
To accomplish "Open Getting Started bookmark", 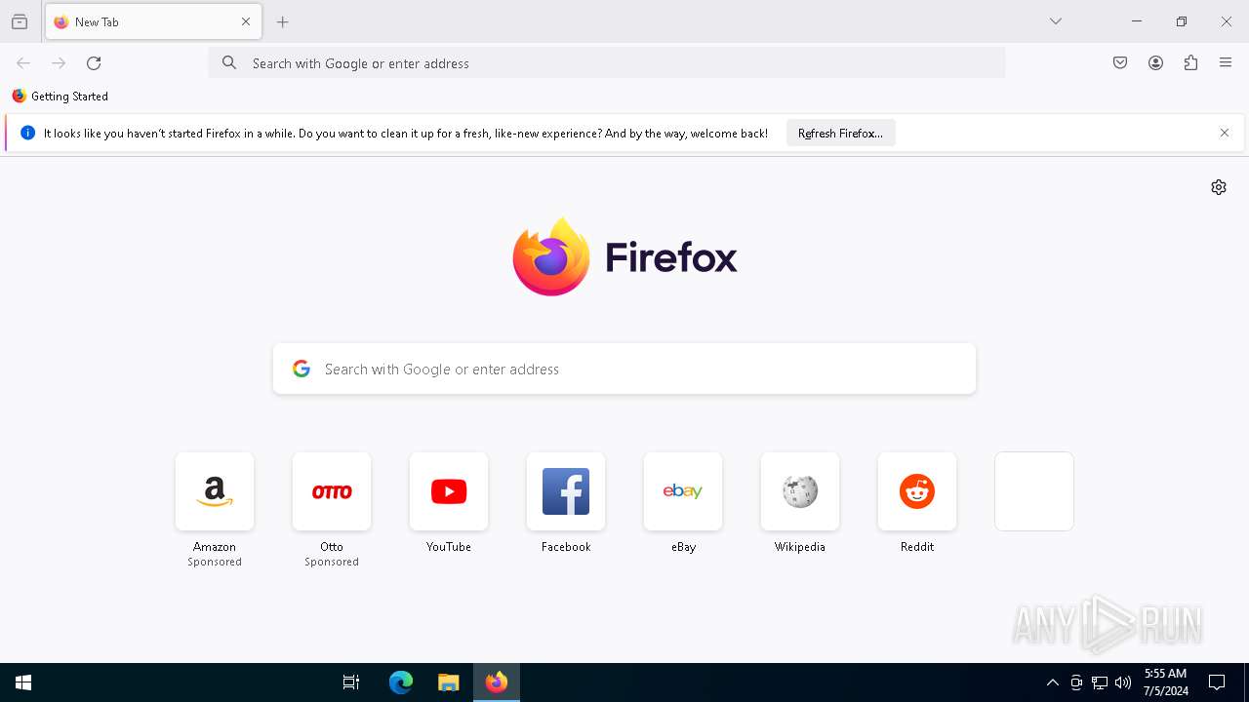I will pos(60,97).
